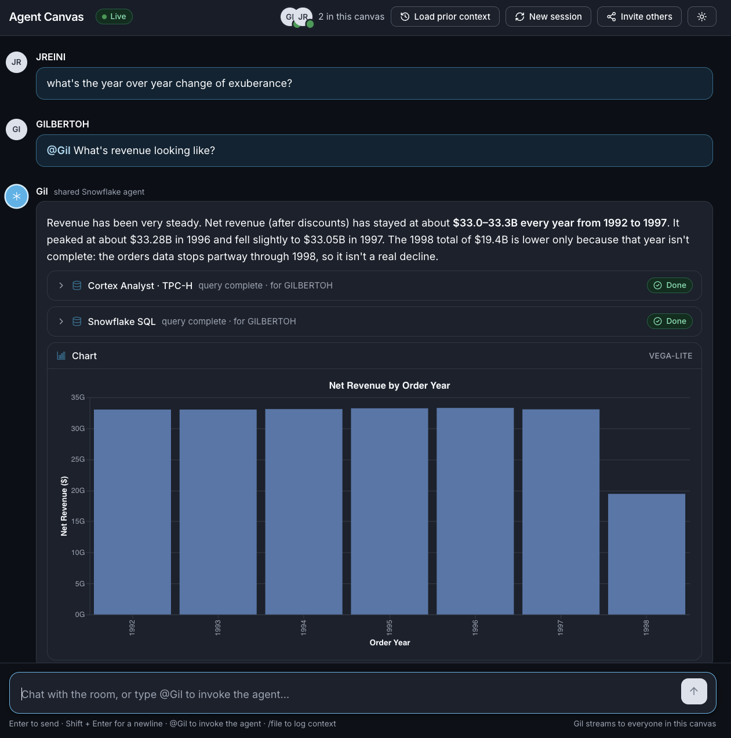Screen dimensions: 731x738
Task: Click Done badge on Snowflake SQL row
Action: (x=670, y=321)
